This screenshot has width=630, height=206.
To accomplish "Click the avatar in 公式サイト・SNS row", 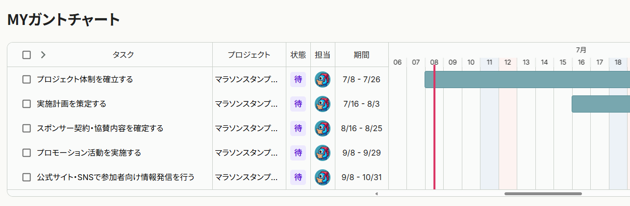I will (323, 177).
